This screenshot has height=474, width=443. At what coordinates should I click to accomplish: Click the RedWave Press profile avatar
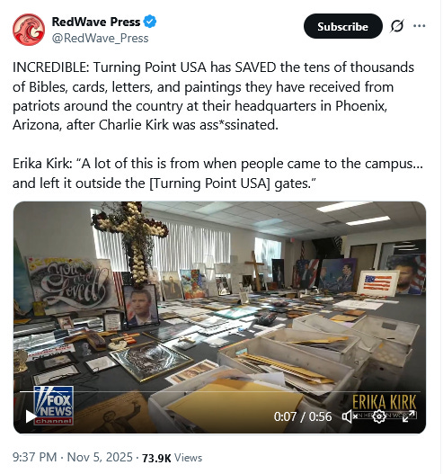point(29,30)
